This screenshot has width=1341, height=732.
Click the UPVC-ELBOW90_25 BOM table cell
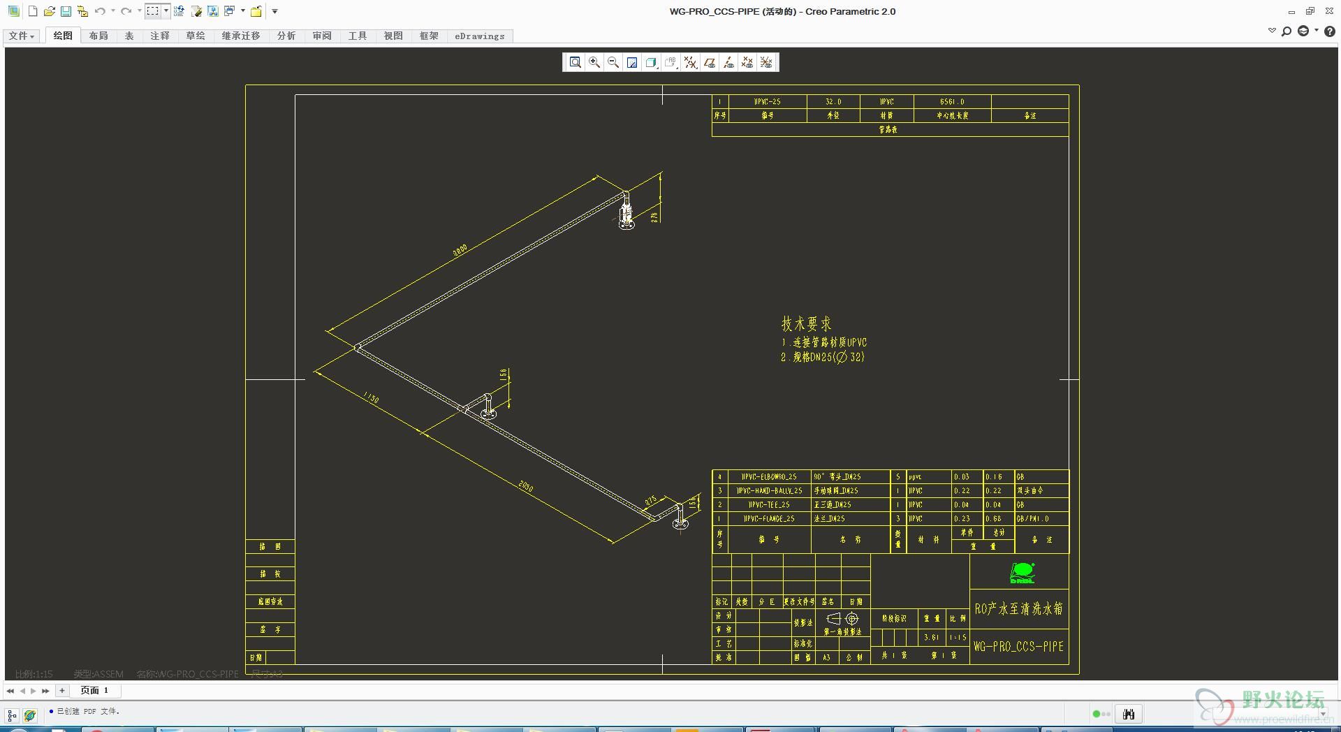click(769, 477)
